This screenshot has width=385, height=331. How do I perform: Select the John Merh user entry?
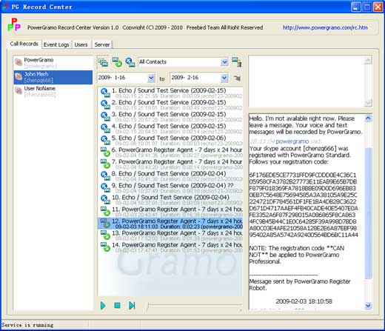53,77
